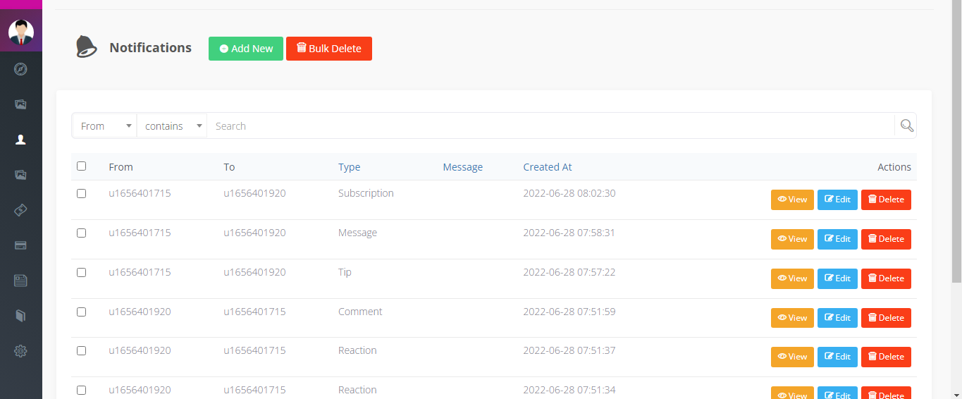
Task: Sort by Created At column header
Action: 547,167
